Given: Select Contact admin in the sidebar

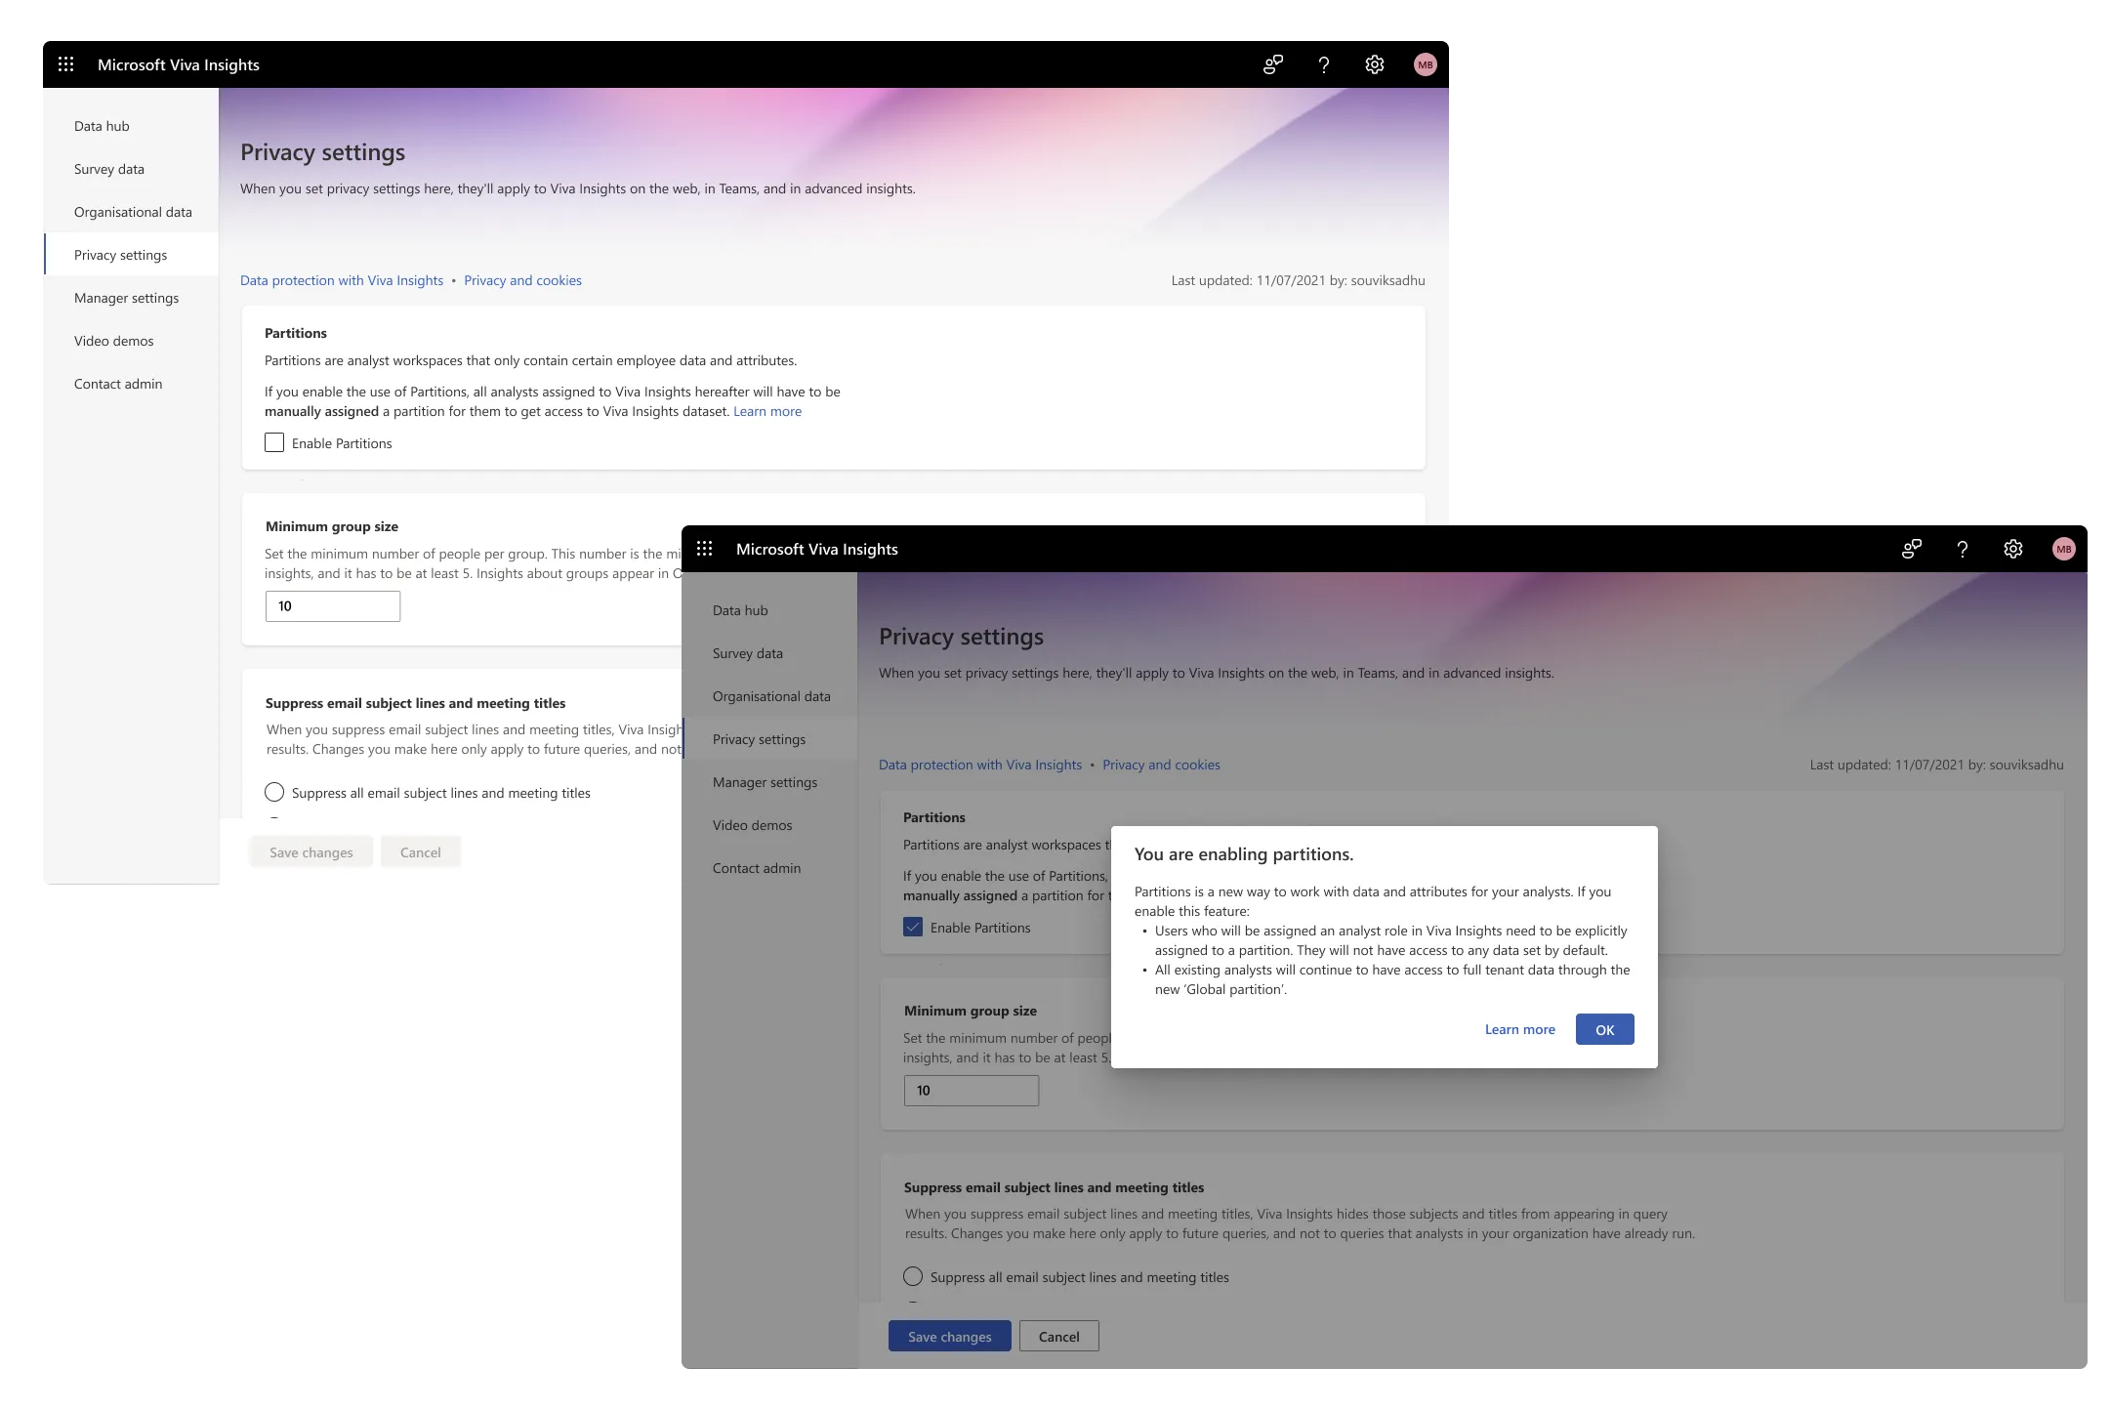Looking at the screenshot, I should click(x=757, y=867).
